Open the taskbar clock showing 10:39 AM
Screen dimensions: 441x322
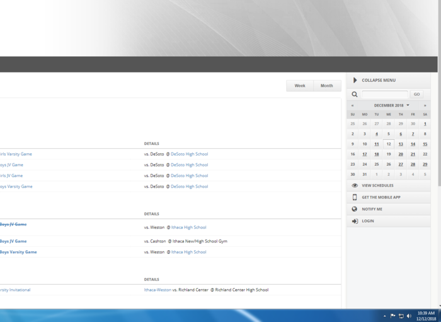click(x=426, y=316)
